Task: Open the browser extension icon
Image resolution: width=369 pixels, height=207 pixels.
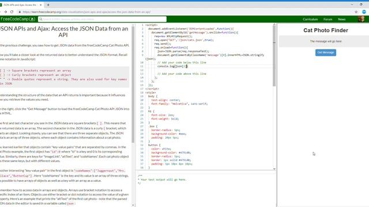Action: click(364, 11)
